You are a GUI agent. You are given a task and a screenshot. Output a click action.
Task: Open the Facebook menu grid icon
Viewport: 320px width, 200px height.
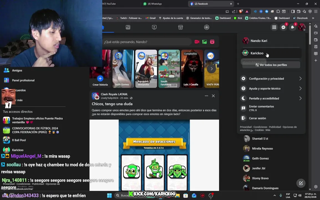tap(274, 27)
